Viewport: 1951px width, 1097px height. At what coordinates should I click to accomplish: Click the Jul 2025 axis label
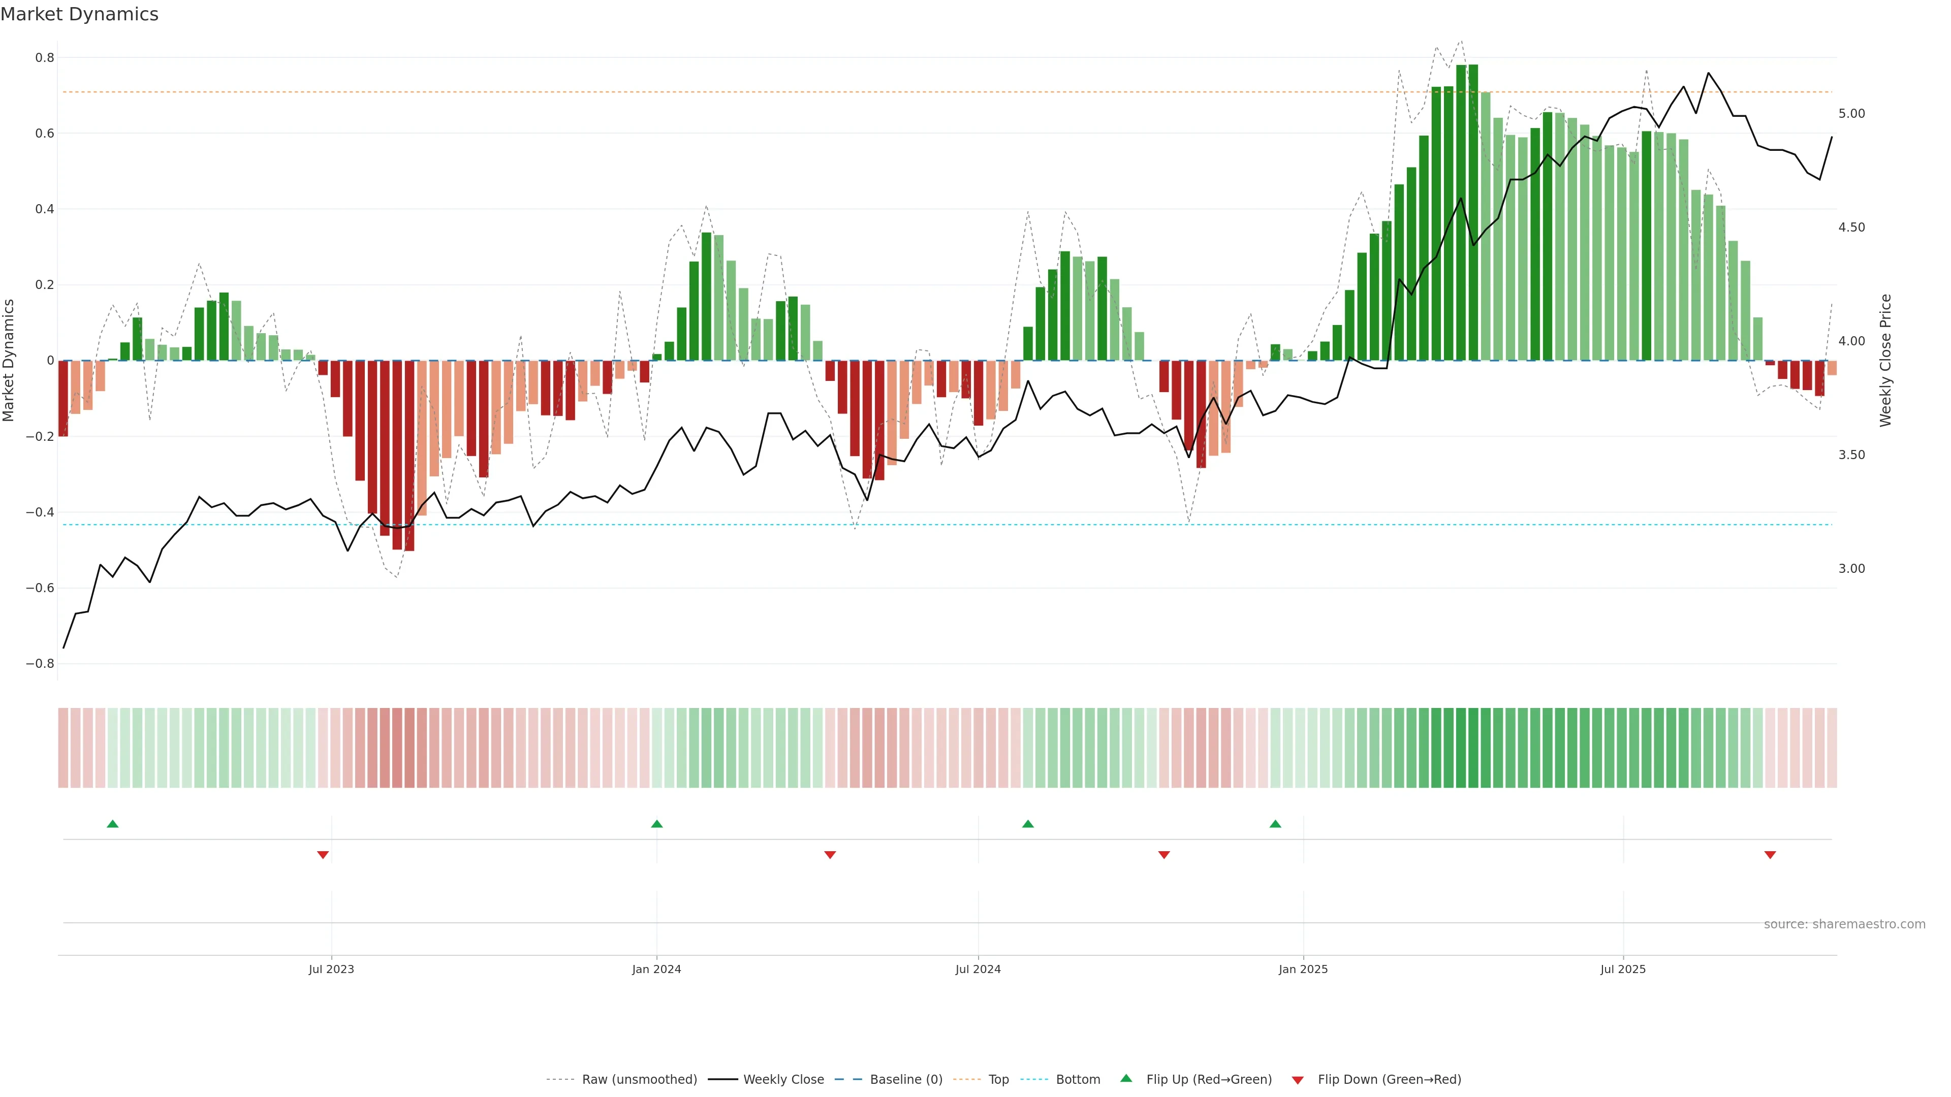pyautogui.click(x=1623, y=969)
